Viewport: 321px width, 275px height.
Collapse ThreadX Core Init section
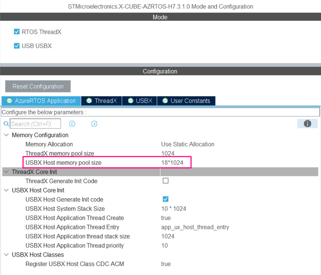click(6, 172)
